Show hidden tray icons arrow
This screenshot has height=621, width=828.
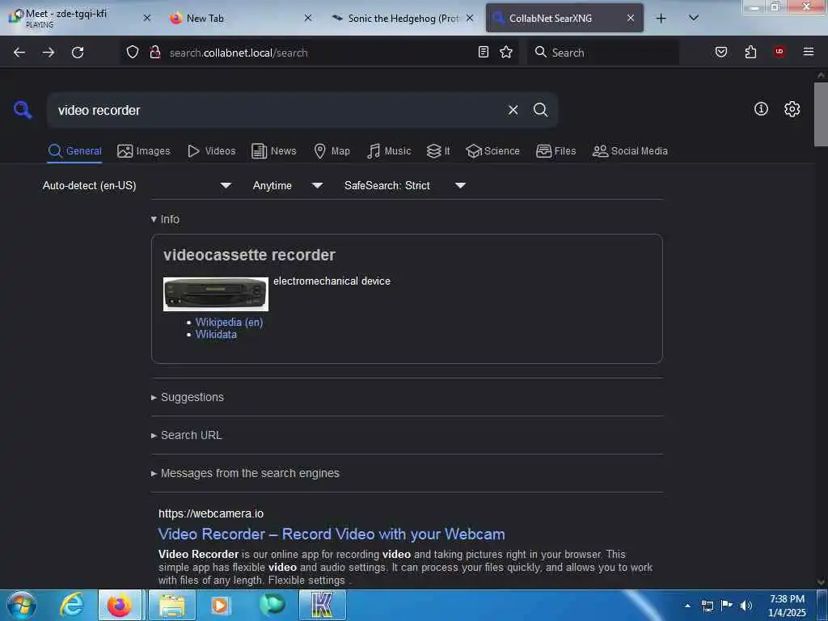[687, 606]
